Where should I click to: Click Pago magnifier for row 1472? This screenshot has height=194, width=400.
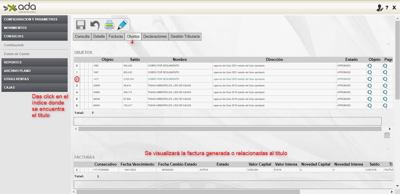pos(385,79)
